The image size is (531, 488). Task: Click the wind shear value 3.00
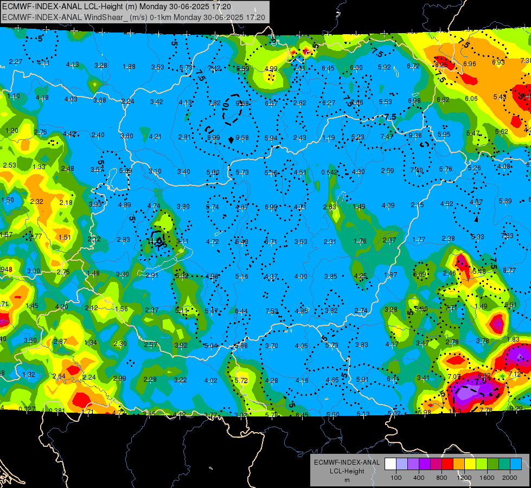(34, 271)
